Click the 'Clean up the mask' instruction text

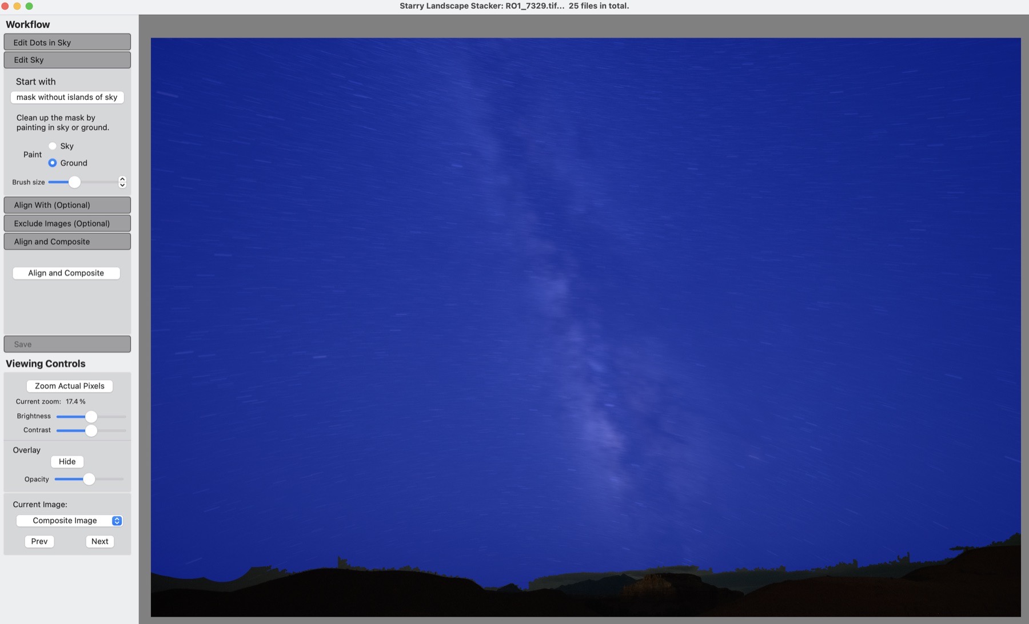click(63, 122)
